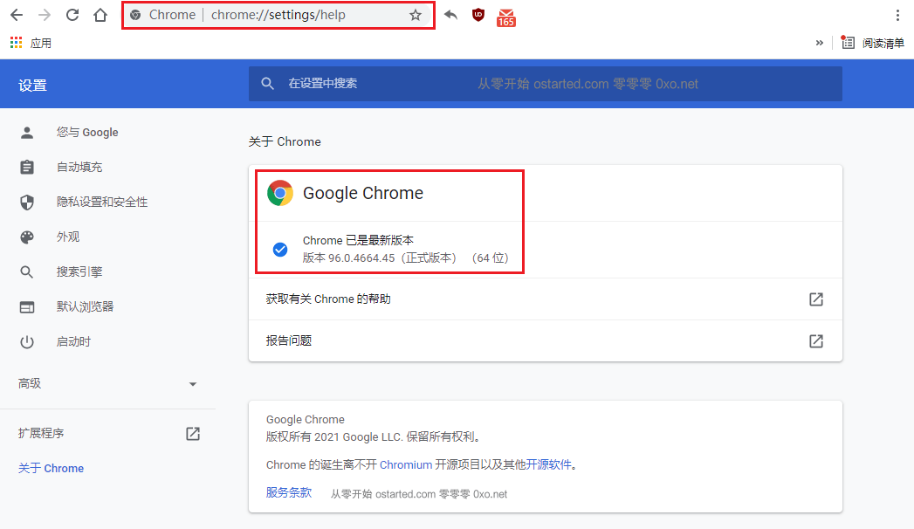Click the reply arrow extension icon
This screenshot has height=529, width=914.
pyautogui.click(x=450, y=15)
